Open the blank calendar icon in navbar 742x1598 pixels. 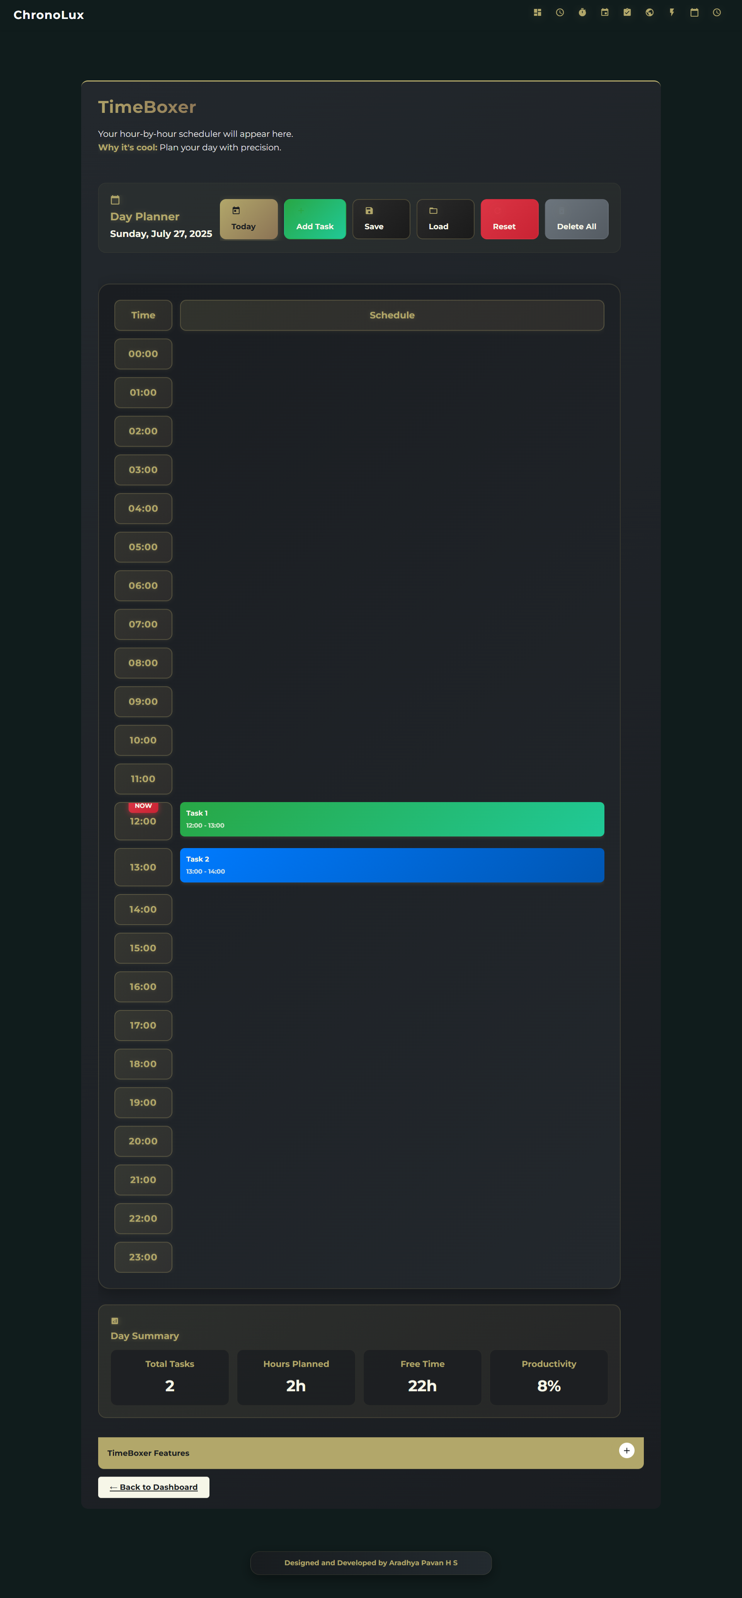pyautogui.click(x=694, y=12)
